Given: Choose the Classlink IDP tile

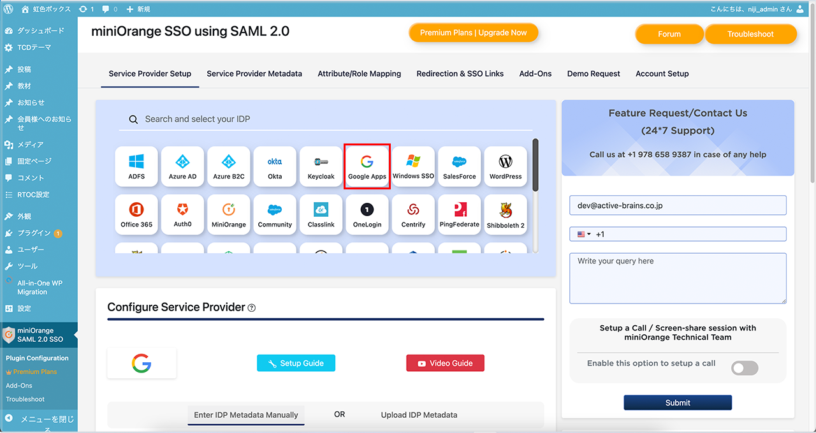Looking at the screenshot, I should tap(321, 215).
